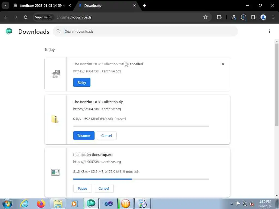Open the browser main menu

(273, 17)
